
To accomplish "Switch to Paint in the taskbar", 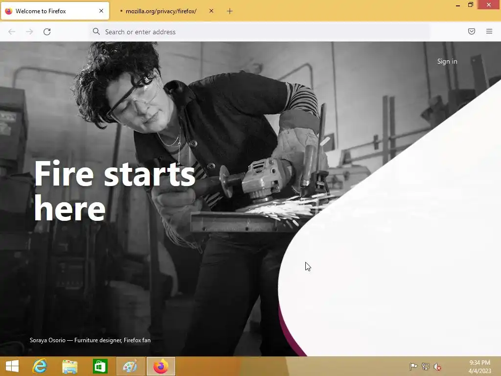I will coord(130,366).
